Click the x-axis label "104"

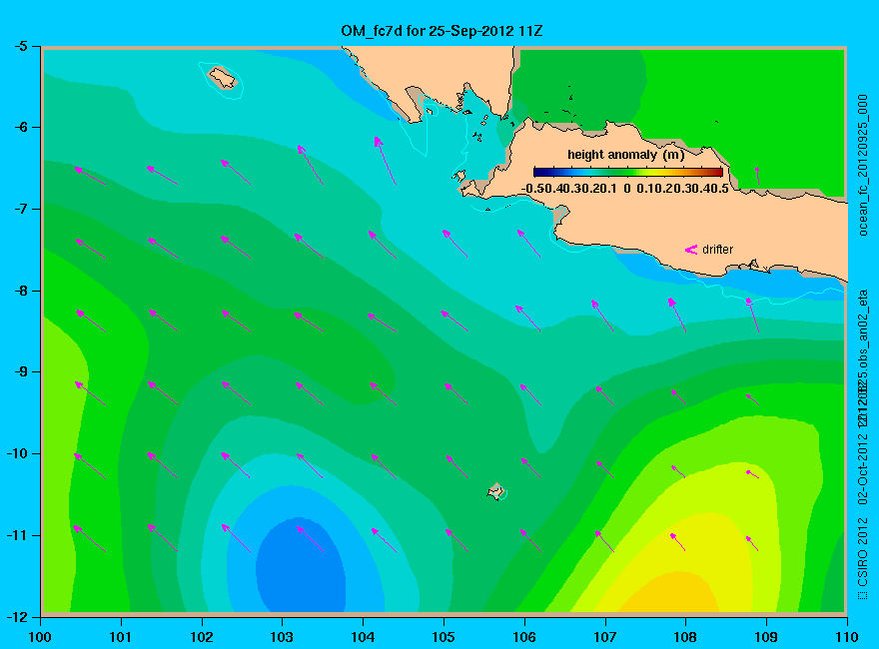(363, 637)
